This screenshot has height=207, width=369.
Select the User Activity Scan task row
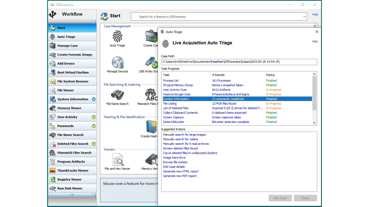tap(237, 90)
